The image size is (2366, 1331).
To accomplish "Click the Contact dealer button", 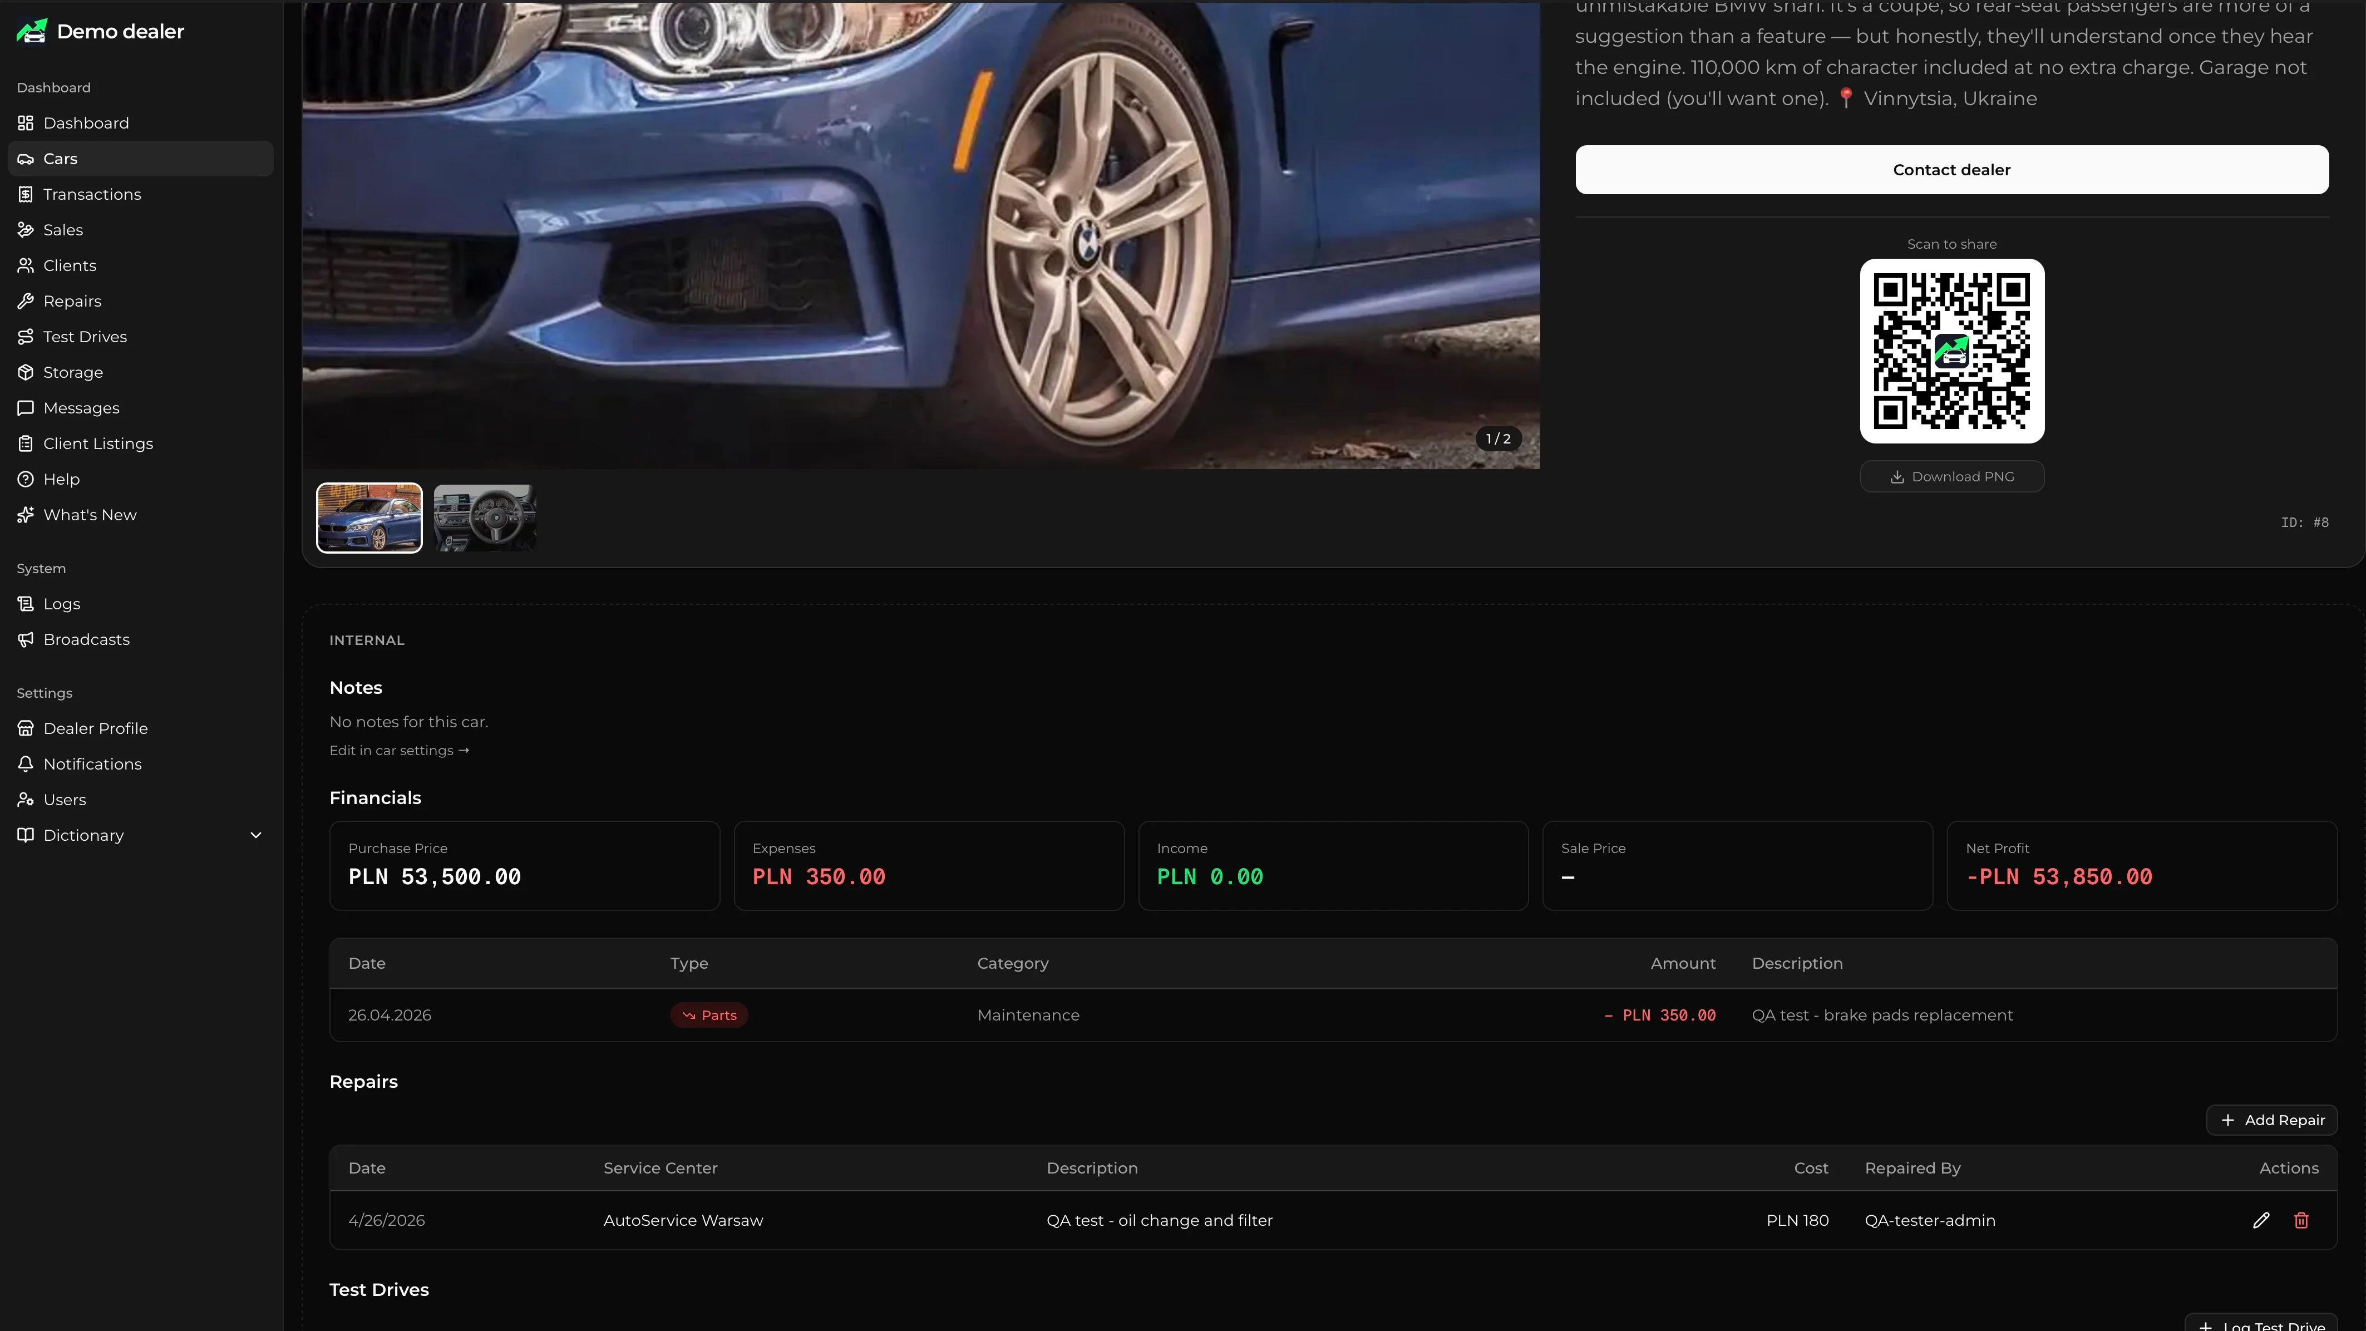I will pyautogui.click(x=1952, y=170).
